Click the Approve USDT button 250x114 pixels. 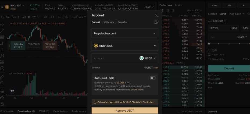(125, 111)
